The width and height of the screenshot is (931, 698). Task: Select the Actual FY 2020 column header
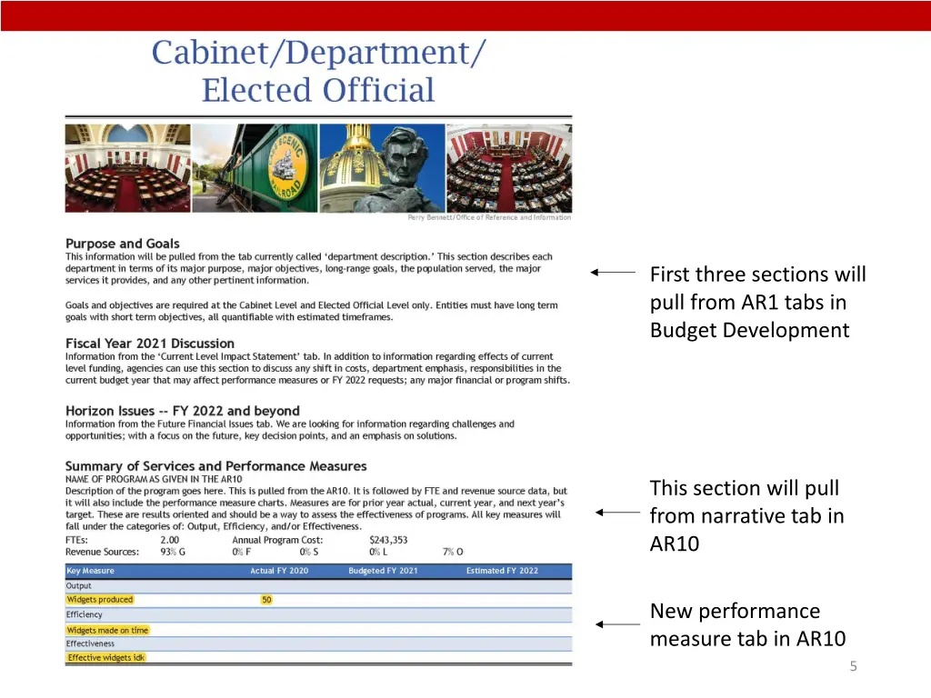click(279, 571)
